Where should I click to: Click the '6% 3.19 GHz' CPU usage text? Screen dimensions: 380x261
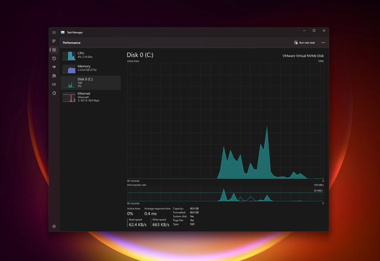pyautogui.click(x=85, y=57)
